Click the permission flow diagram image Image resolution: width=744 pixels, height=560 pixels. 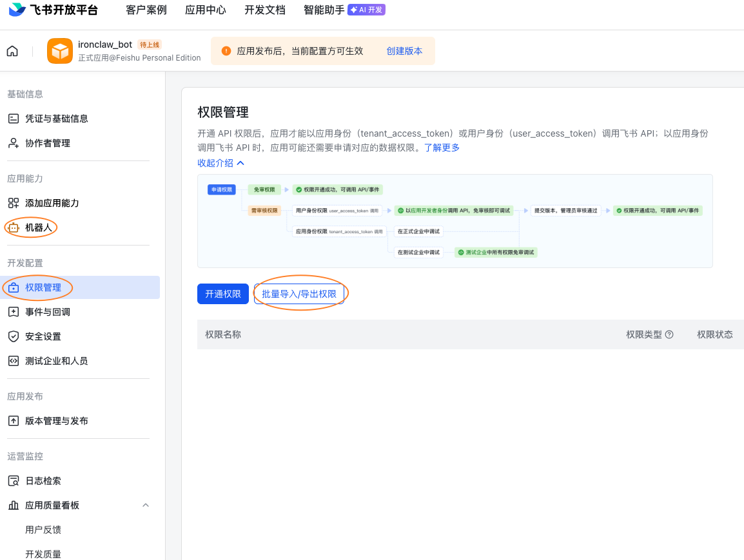[x=455, y=221]
